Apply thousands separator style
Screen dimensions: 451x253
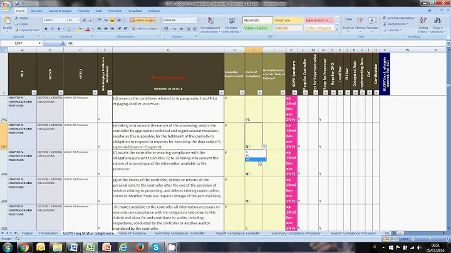tap(181, 29)
